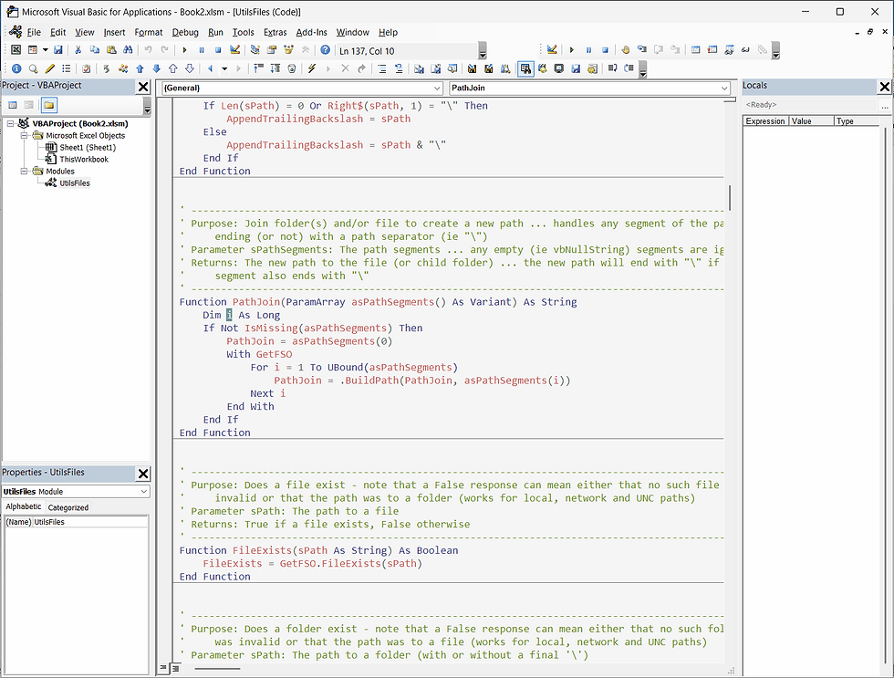
Task: Switch to the Alphabetic properties tab
Action: click(24, 506)
